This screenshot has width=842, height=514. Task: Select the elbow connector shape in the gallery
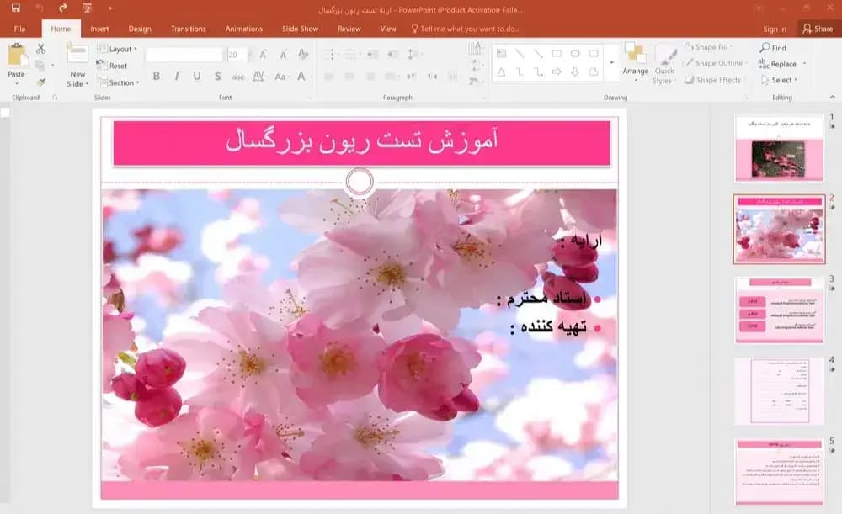pyautogui.click(x=520, y=72)
